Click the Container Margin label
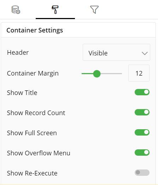 (x=33, y=73)
